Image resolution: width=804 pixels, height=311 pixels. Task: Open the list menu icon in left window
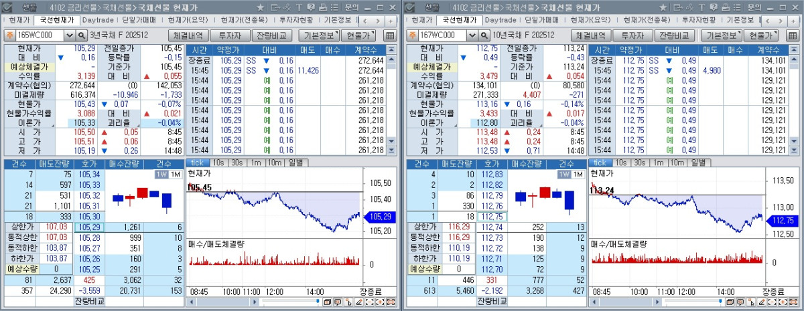(x=334, y=7)
